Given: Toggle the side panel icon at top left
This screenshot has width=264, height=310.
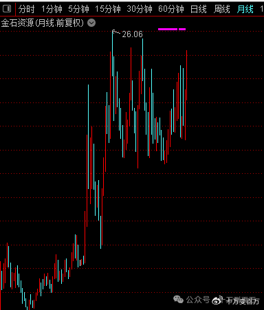Looking at the screenshot, I should pyautogui.click(x=7, y=9).
